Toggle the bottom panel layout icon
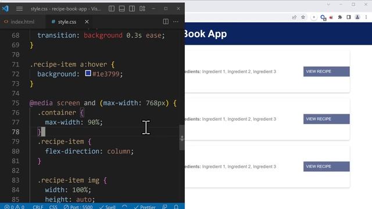Viewport: 372px width, 209px height. tap(121, 9)
